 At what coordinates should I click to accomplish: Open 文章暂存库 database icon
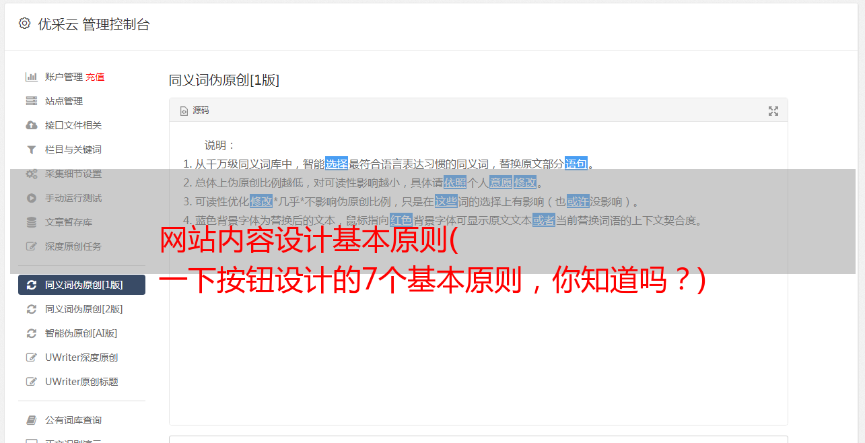[x=31, y=222]
